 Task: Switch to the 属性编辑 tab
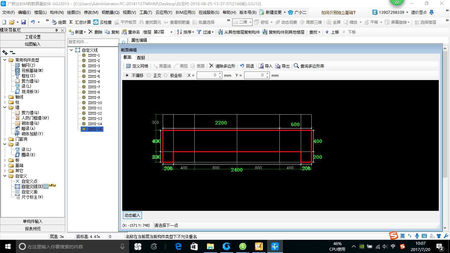[139, 40]
